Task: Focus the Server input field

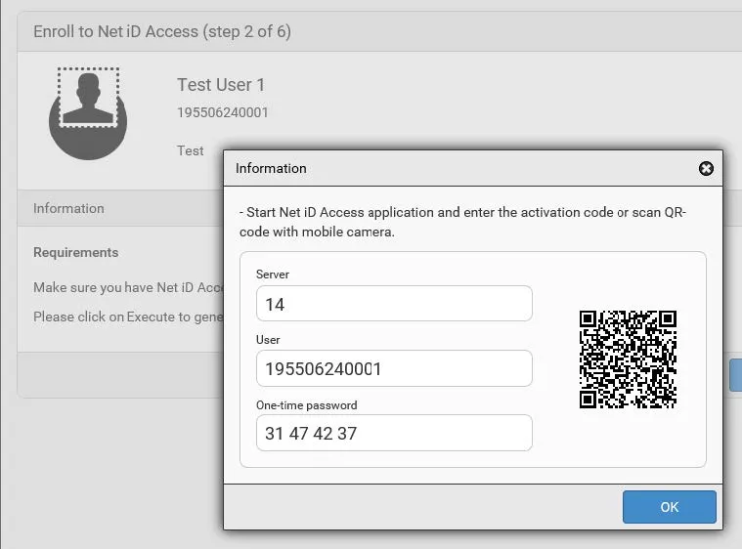Action: [x=394, y=304]
